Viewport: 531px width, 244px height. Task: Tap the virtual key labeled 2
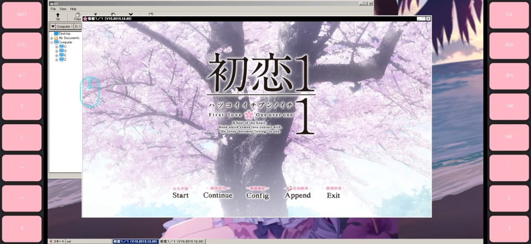point(509,198)
